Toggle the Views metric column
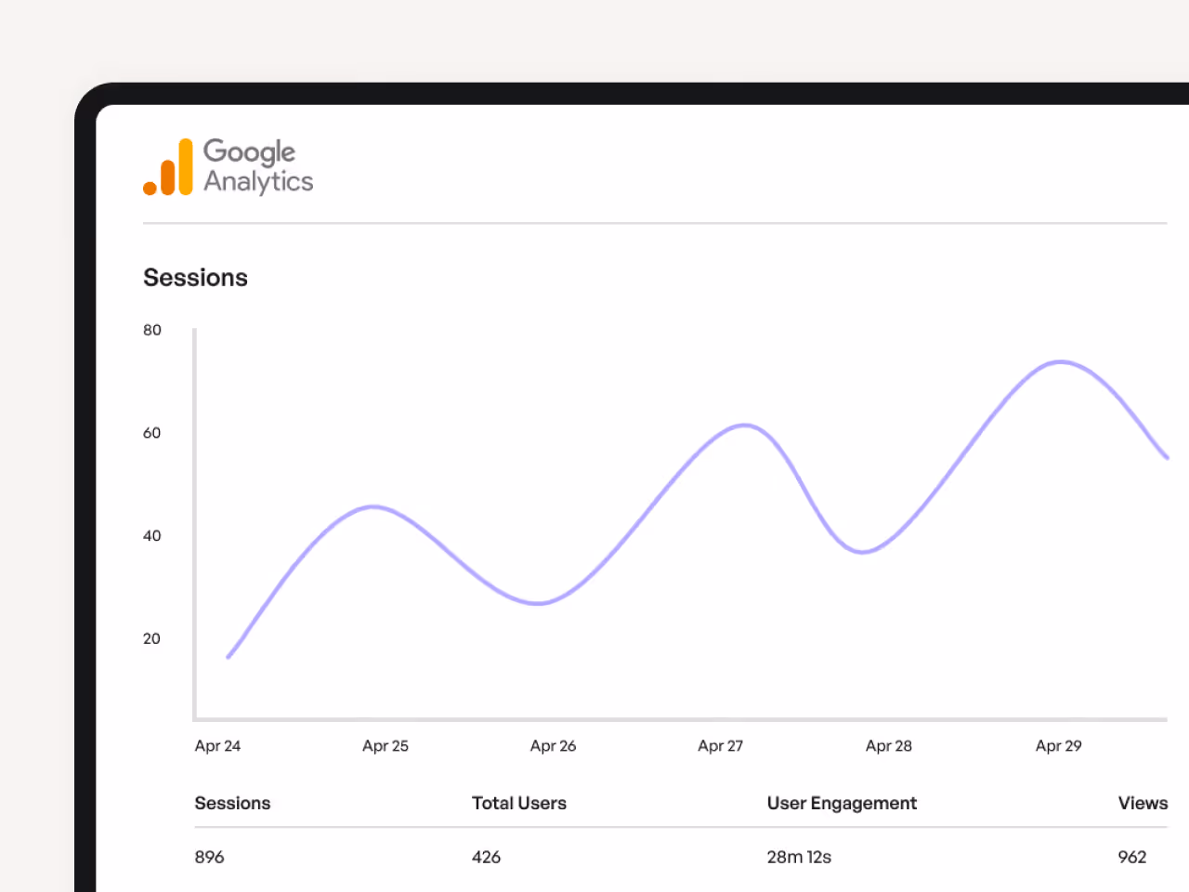 pyautogui.click(x=1143, y=803)
